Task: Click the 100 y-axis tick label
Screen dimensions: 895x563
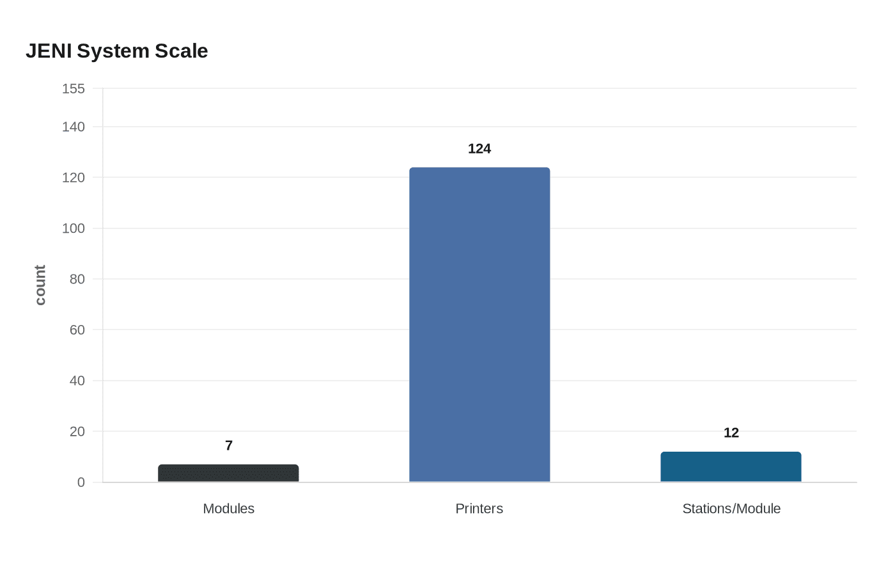Action: coord(74,228)
